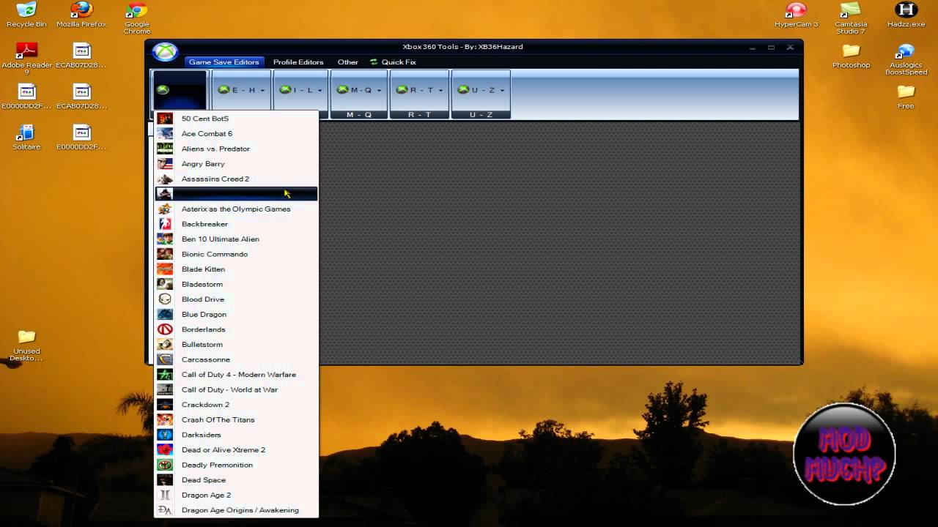Open the Solitaire desktop shortcut
This screenshot has height=527, width=938.
(x=26, y=137)
